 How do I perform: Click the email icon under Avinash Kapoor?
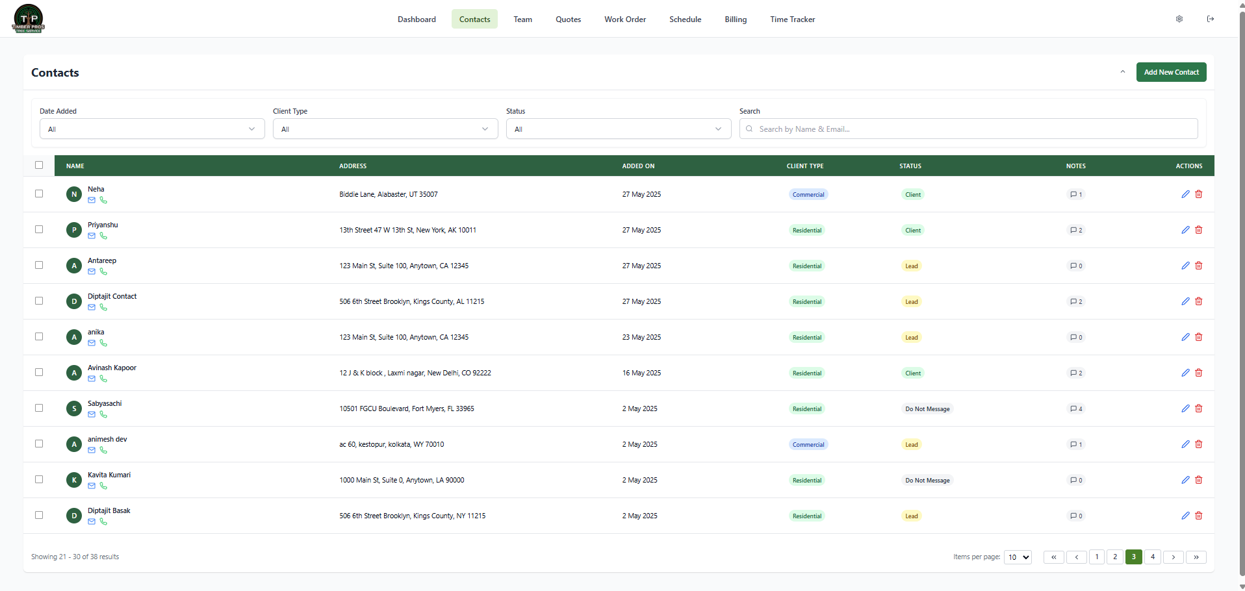pos(92,379)
